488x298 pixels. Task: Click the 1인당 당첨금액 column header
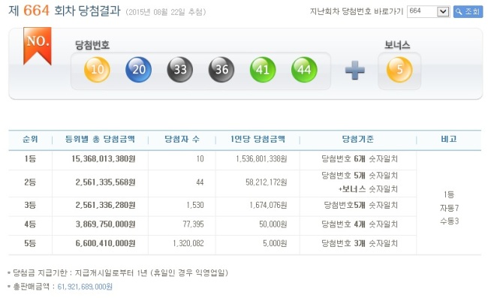coord(258,140)
